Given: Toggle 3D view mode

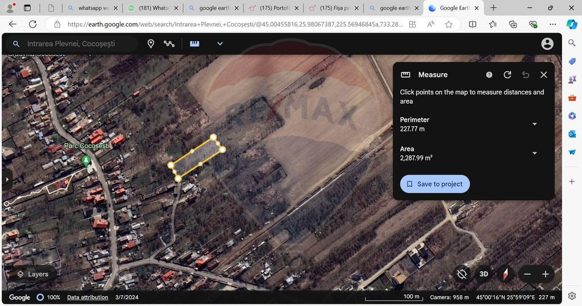Looking at the screenshot, I should coord(484,274).
